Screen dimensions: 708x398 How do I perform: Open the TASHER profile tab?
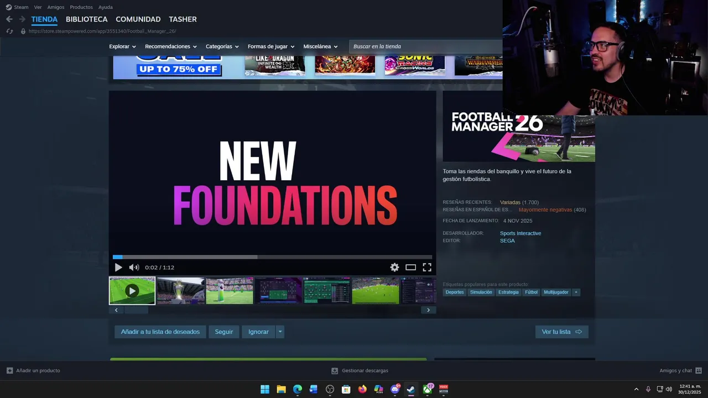(x=183, y=19)
